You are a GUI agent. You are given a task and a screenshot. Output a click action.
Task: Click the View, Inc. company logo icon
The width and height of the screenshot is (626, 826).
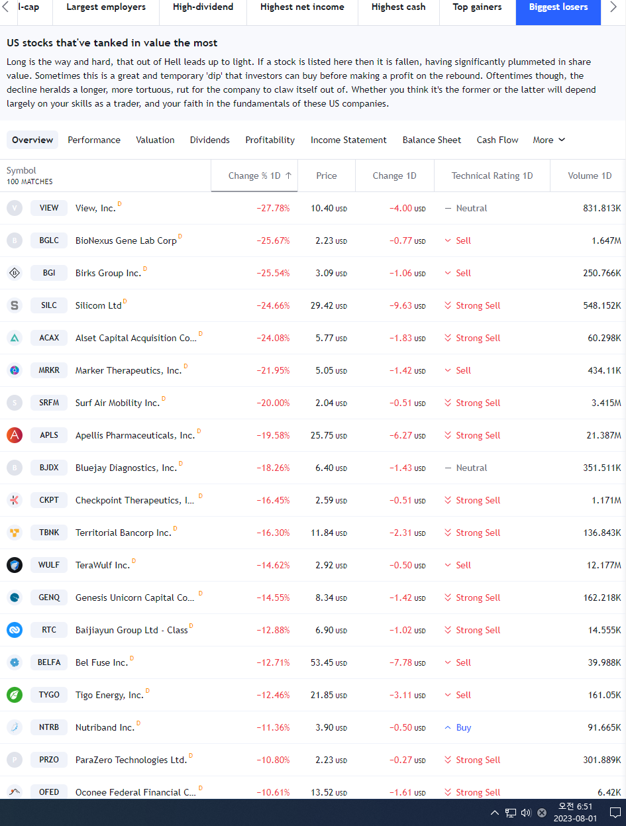coord(15,208)
